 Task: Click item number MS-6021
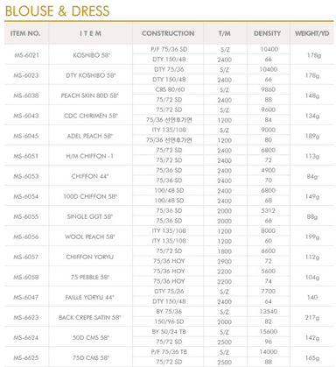pyautogui.click(x=26, y=55)
